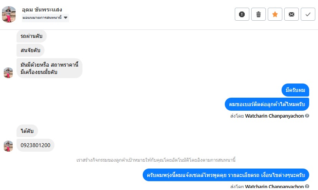This screenshot has height=190, width=318.
Task: Click the สนจัยคับ message bubble
Action: (x=30, y=50)
